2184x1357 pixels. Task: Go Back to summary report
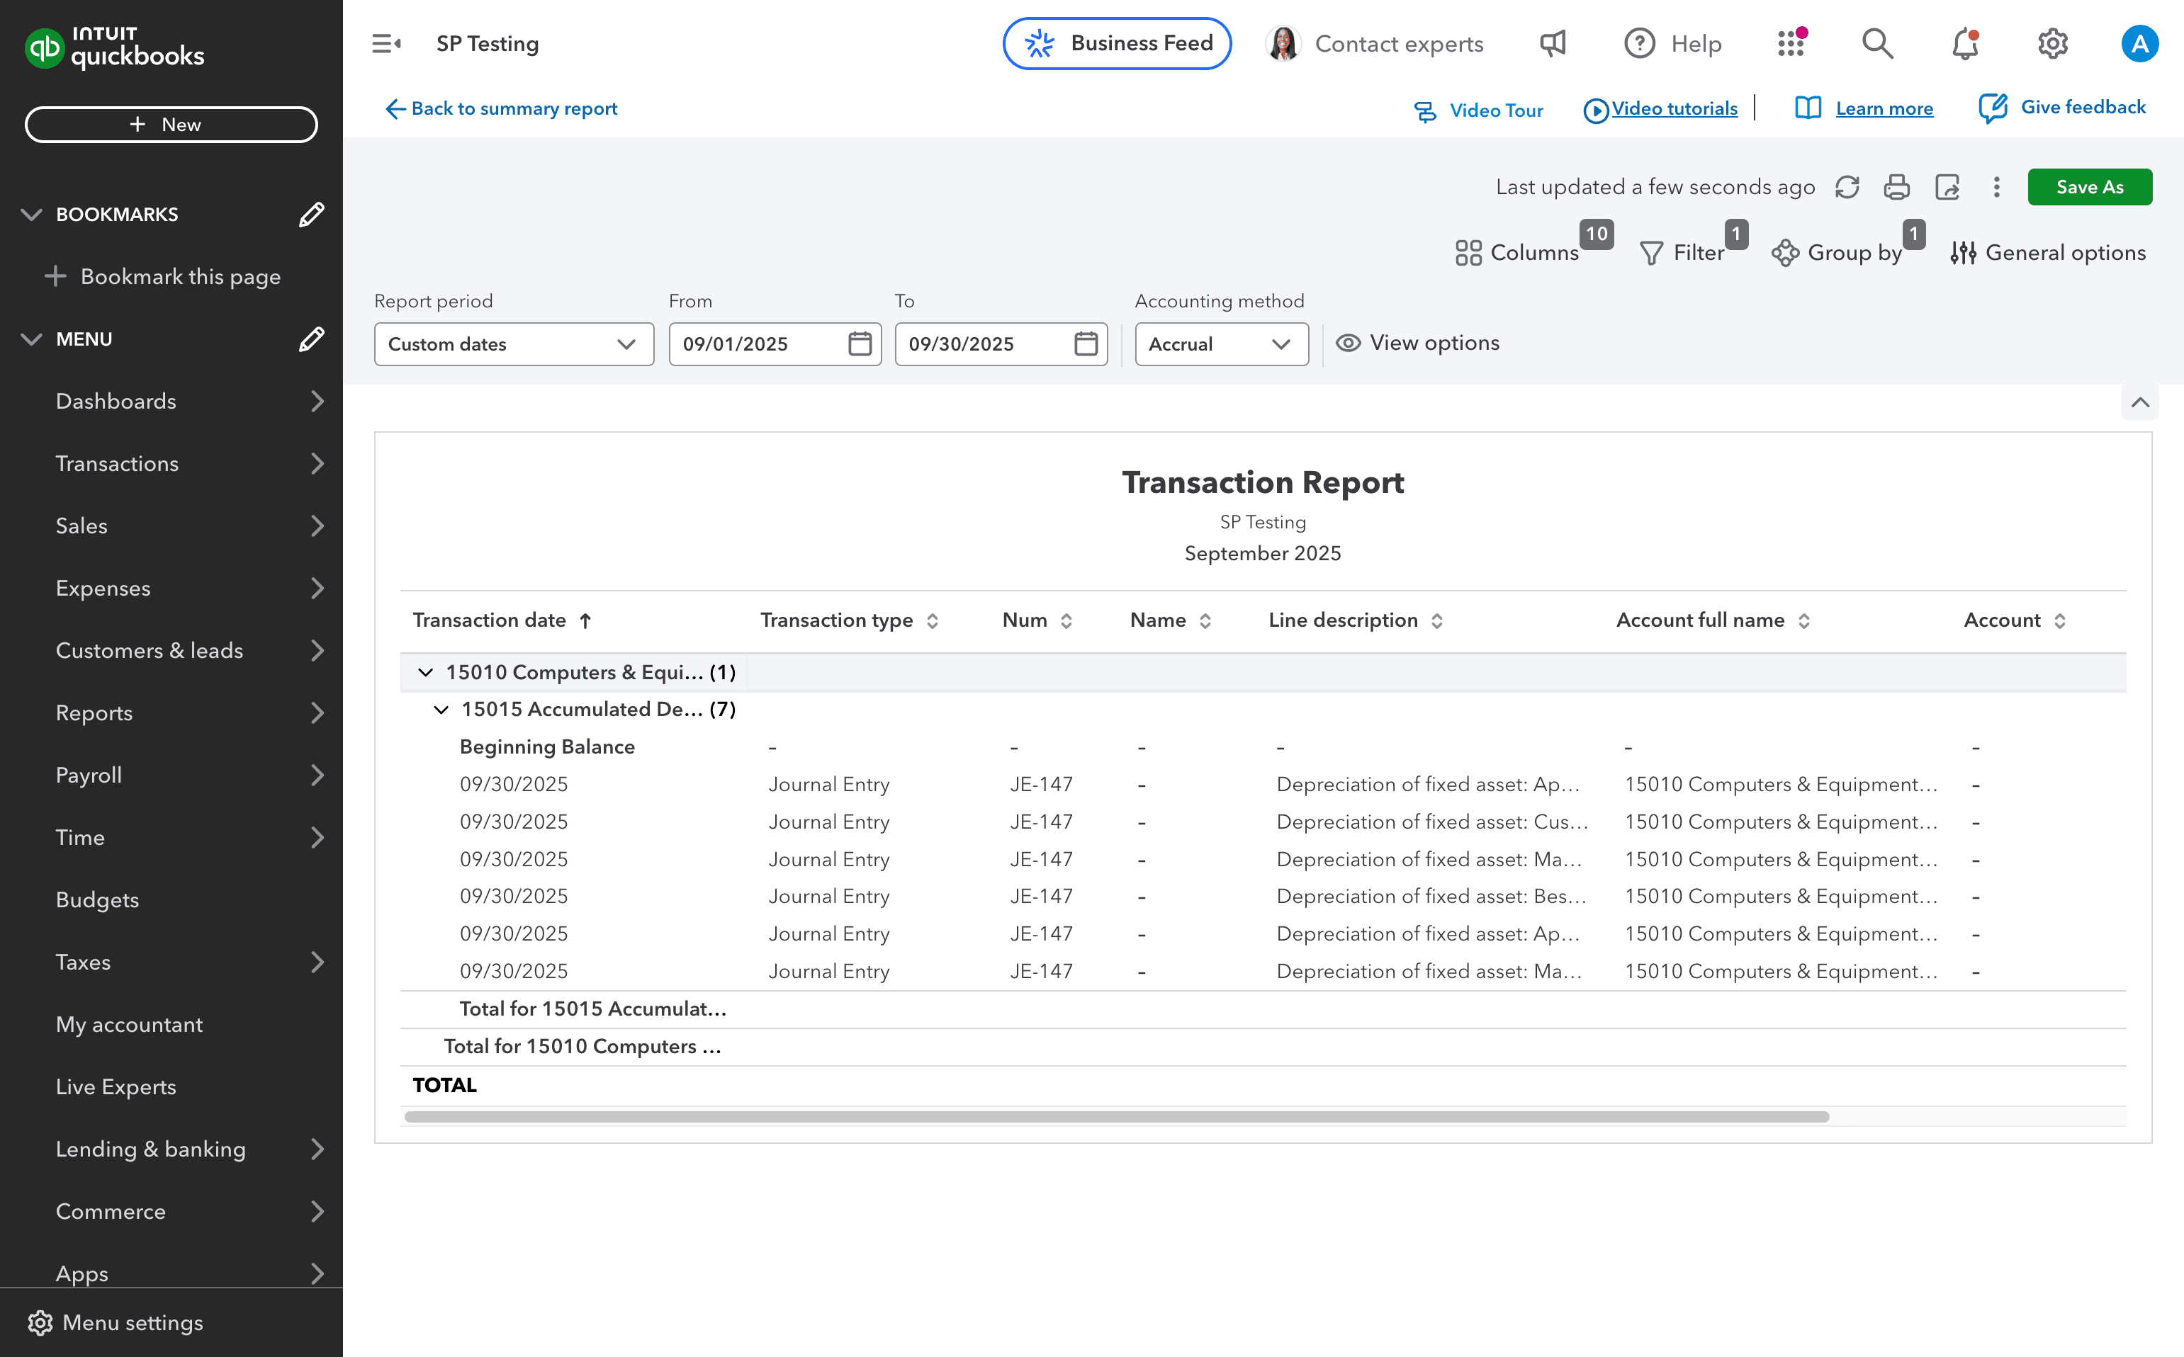(501, 108)
